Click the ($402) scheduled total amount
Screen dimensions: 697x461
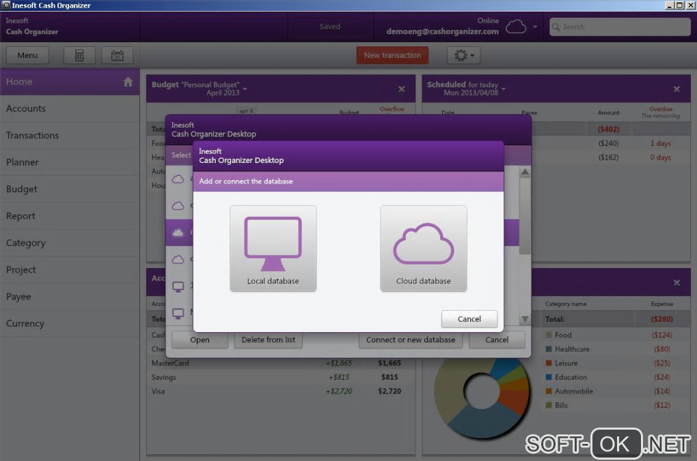pos(608,129)
